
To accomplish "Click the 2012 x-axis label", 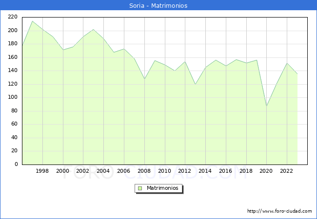I will (184, 171).
